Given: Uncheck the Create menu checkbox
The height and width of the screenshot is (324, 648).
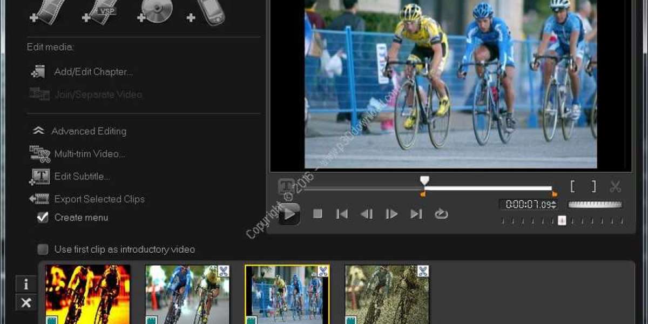Looking at the screenshot, I should coord(43,218).
